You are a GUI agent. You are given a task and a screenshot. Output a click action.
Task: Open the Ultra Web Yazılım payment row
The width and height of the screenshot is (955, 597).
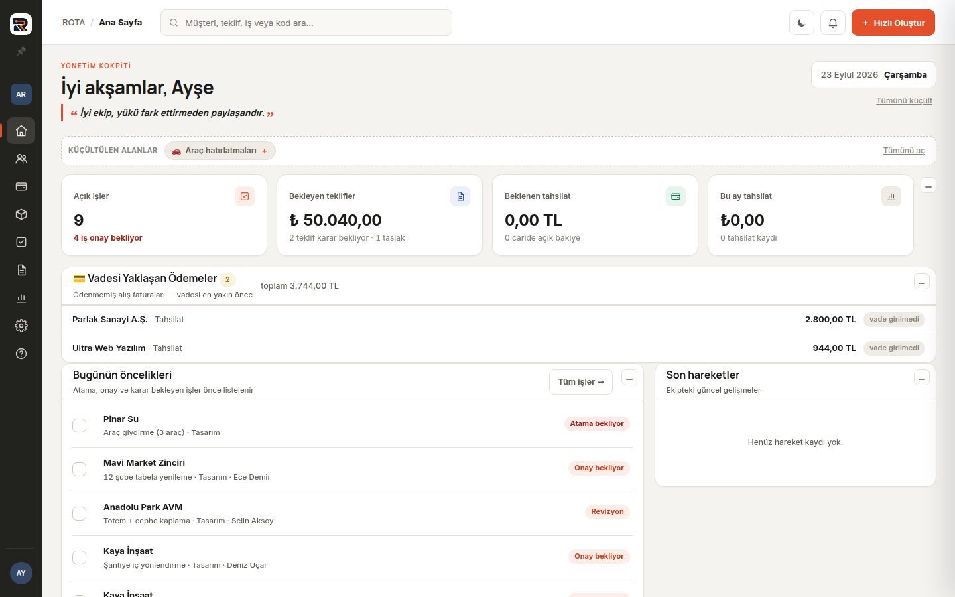coord(499,348)
